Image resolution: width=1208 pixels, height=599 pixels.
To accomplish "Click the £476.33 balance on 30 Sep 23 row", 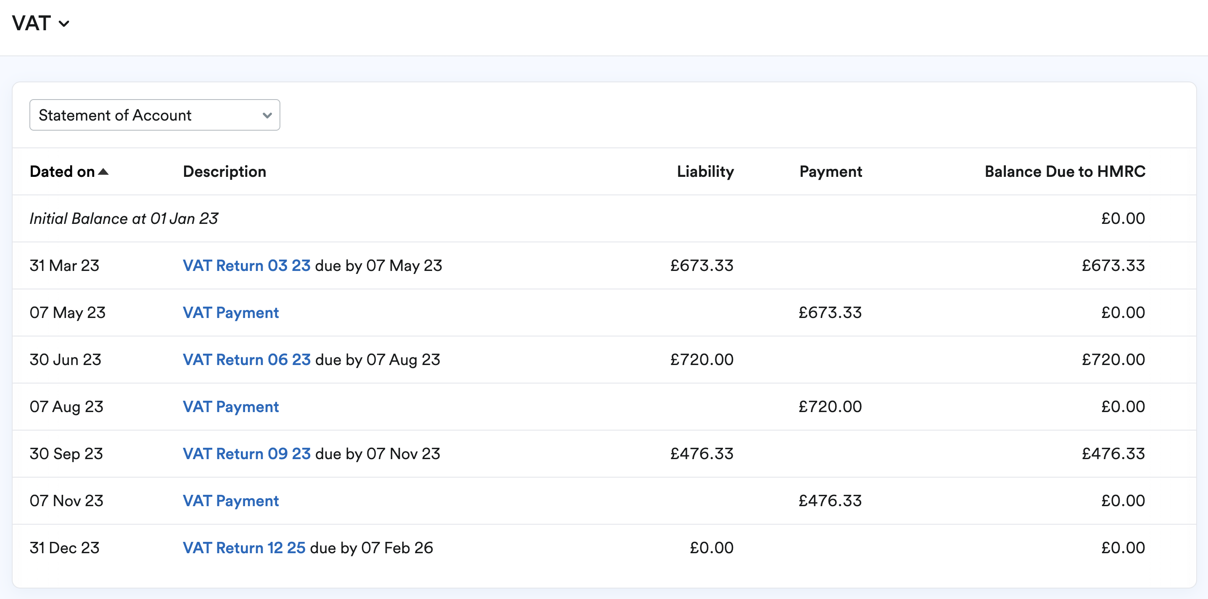I will pos(1113,454).
